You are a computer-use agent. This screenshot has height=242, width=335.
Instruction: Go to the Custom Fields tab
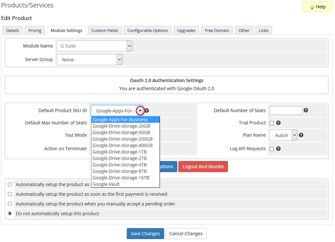(105, 30)
